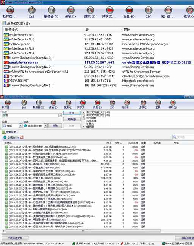The height and width of the screenshot is (246, 194).
Task: Open 统计信息 (Statistics) in upper window toolbar
Action: coord(168,12)
